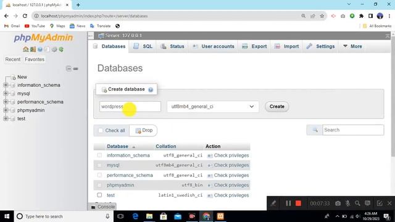Select checkbox for information_schema row
This screenshot has width=395, height=222.
pos(99,155)
